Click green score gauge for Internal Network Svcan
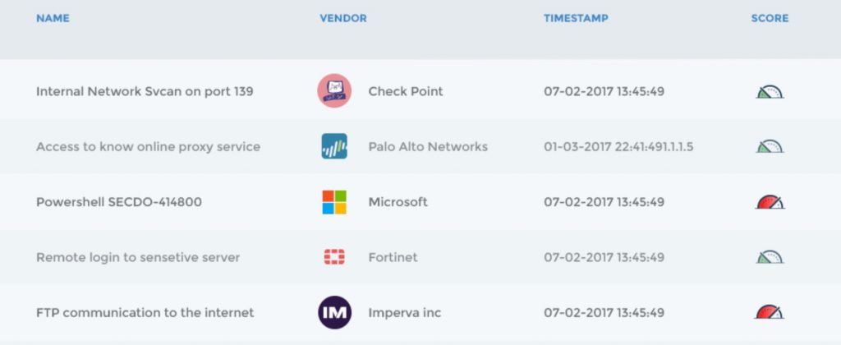 pyautogui.click(x=770, y=92)
